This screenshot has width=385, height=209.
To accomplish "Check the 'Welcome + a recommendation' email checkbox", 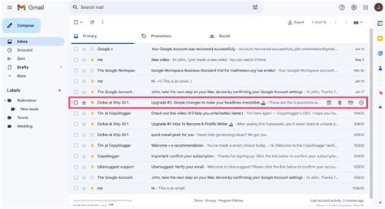I will tap(76, 146).
